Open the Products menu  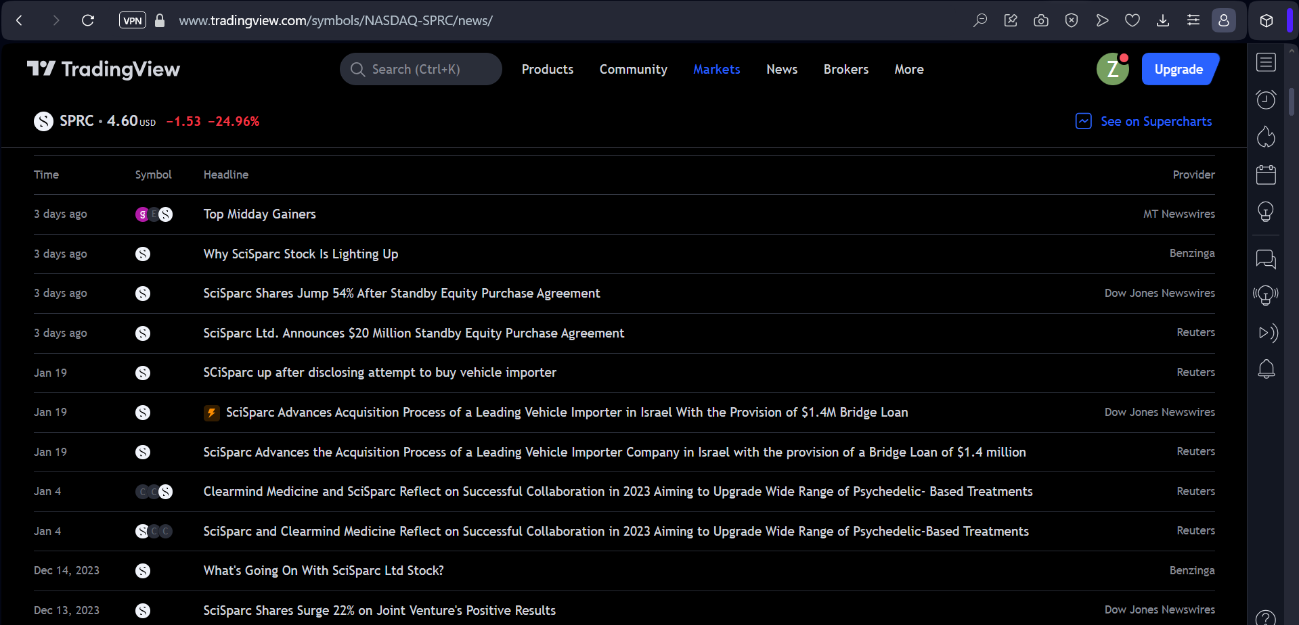pos(548,69)
